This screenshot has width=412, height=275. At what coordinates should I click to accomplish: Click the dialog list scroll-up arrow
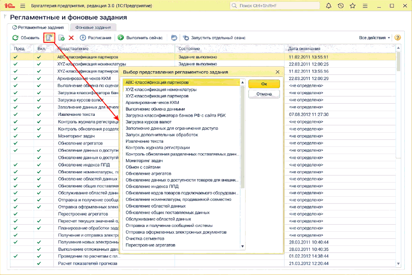pos(242,82)
